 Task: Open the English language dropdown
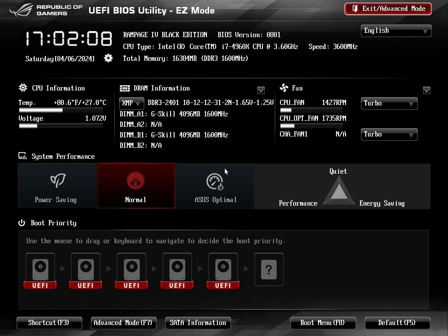click(396, 31)
